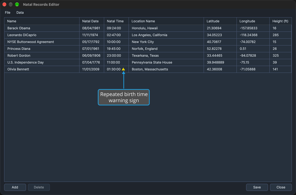
Task: Click the Norfolk, England location cell
Action: 166,49
